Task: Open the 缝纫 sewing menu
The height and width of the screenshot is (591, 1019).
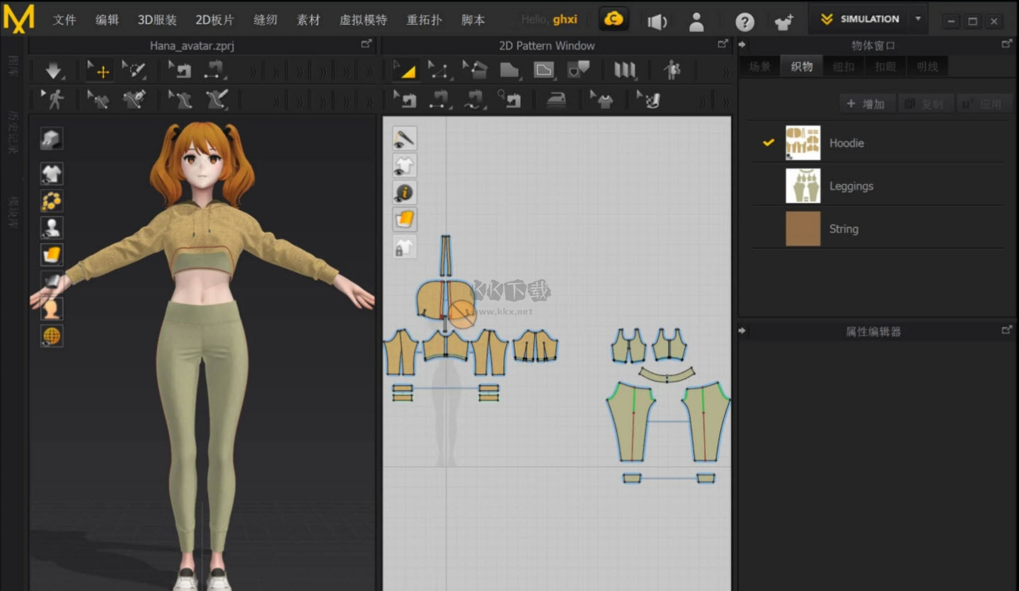Action: (x=265, y=20)
